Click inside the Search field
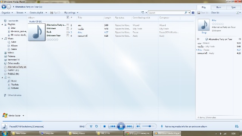242x136 pixels. pyautogui.click(x=166, y=12)
